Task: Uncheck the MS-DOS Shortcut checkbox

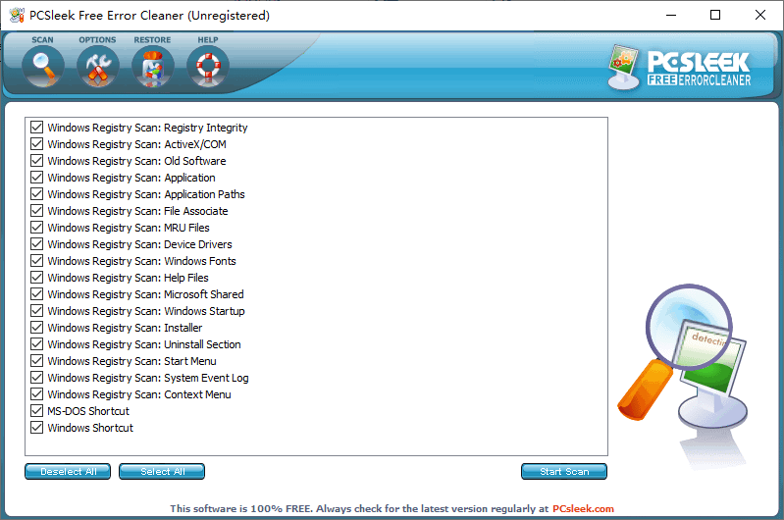Action: click(x=36, y=410)
